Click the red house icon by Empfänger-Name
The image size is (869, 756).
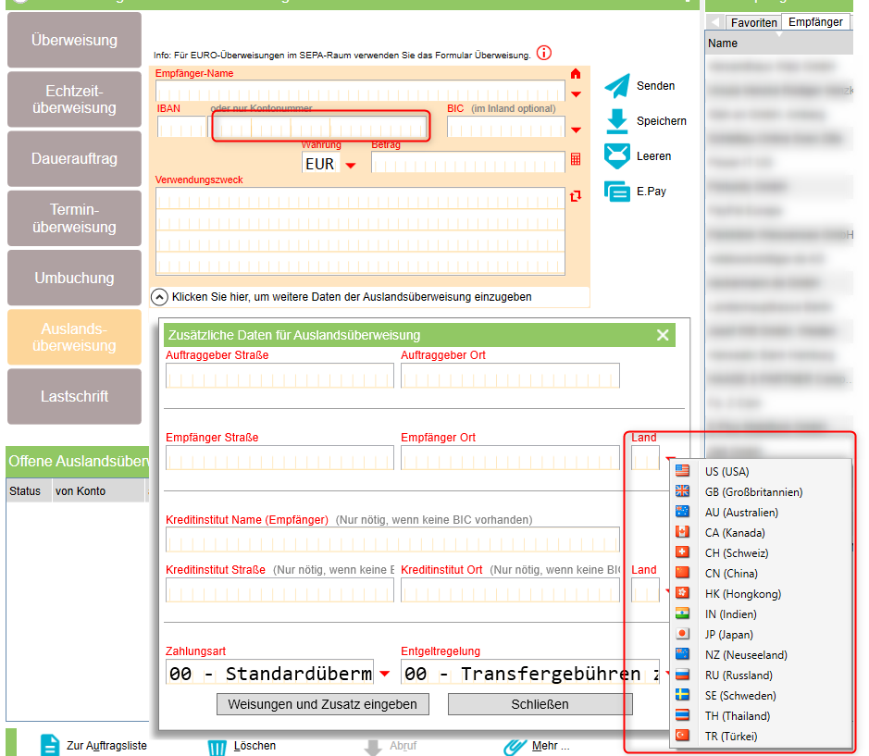coord(576,74)
